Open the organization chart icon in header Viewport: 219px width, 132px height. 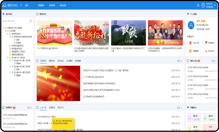(x=198, y=5)
